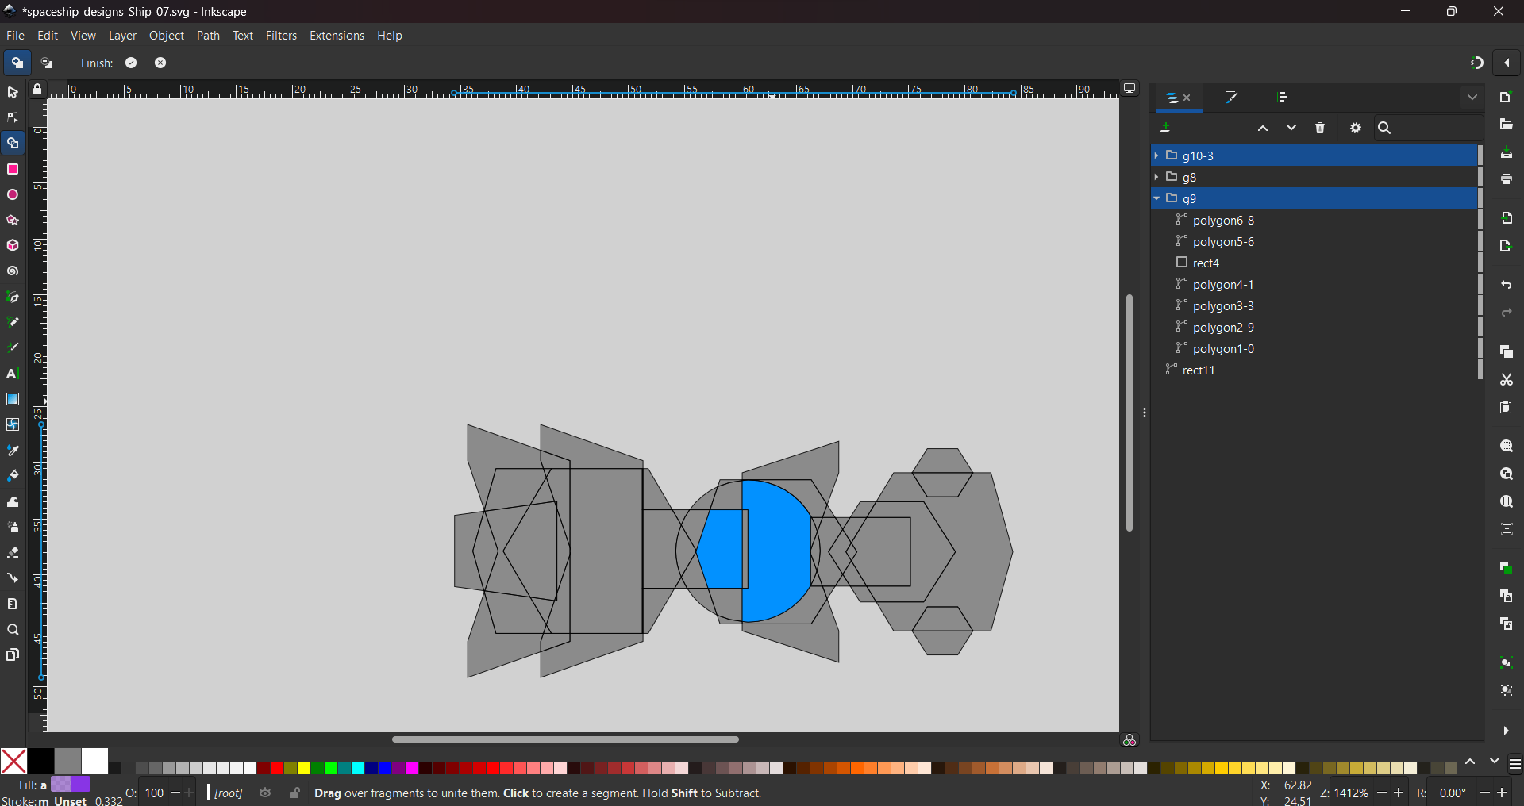
Task: Open the File menu
Action: [x=15, y=36]
